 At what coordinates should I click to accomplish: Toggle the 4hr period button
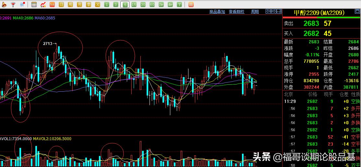click(x=170, y=5)
